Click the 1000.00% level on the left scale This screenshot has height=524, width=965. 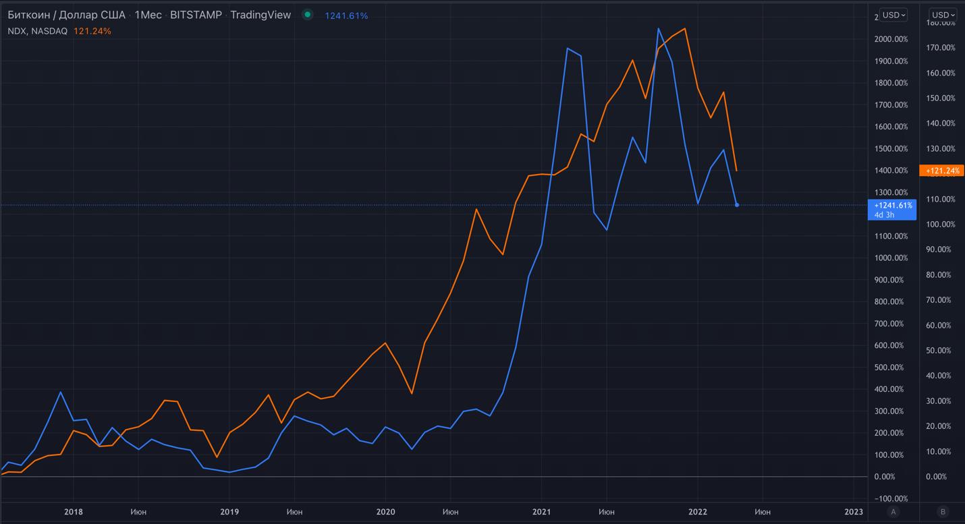click(891, 258)
